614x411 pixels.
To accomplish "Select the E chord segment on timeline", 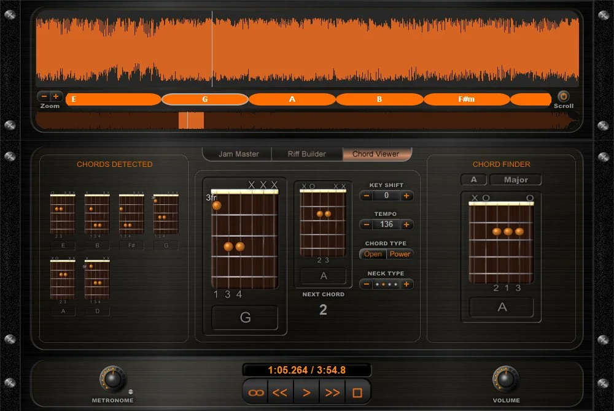I will [114, 99].
